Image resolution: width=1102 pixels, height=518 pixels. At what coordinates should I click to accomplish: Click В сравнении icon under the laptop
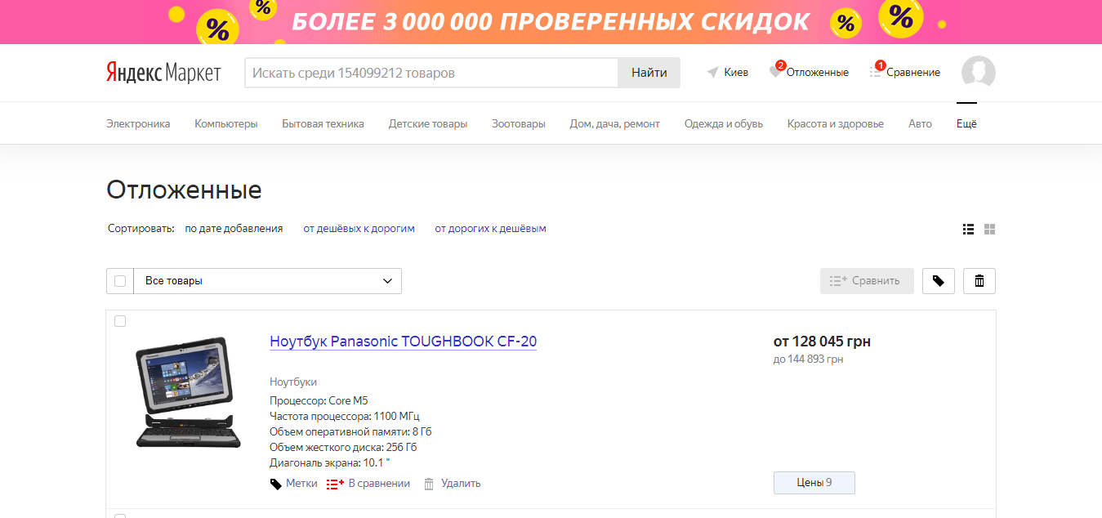(335, 483)
